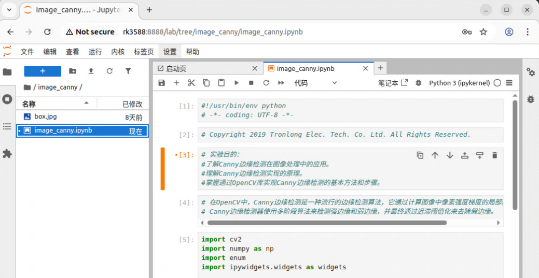
Task: Click the kernel status circle indicator
Action: point(497,83)
